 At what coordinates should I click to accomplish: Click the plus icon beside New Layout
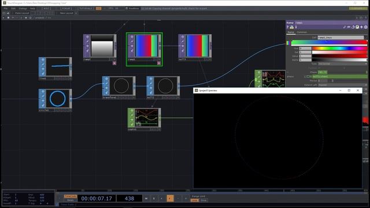pyautogui.click(x=76, y=13)
